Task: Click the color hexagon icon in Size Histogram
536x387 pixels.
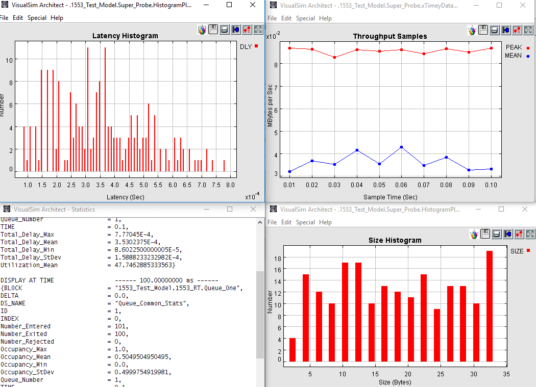Action: 474,234
